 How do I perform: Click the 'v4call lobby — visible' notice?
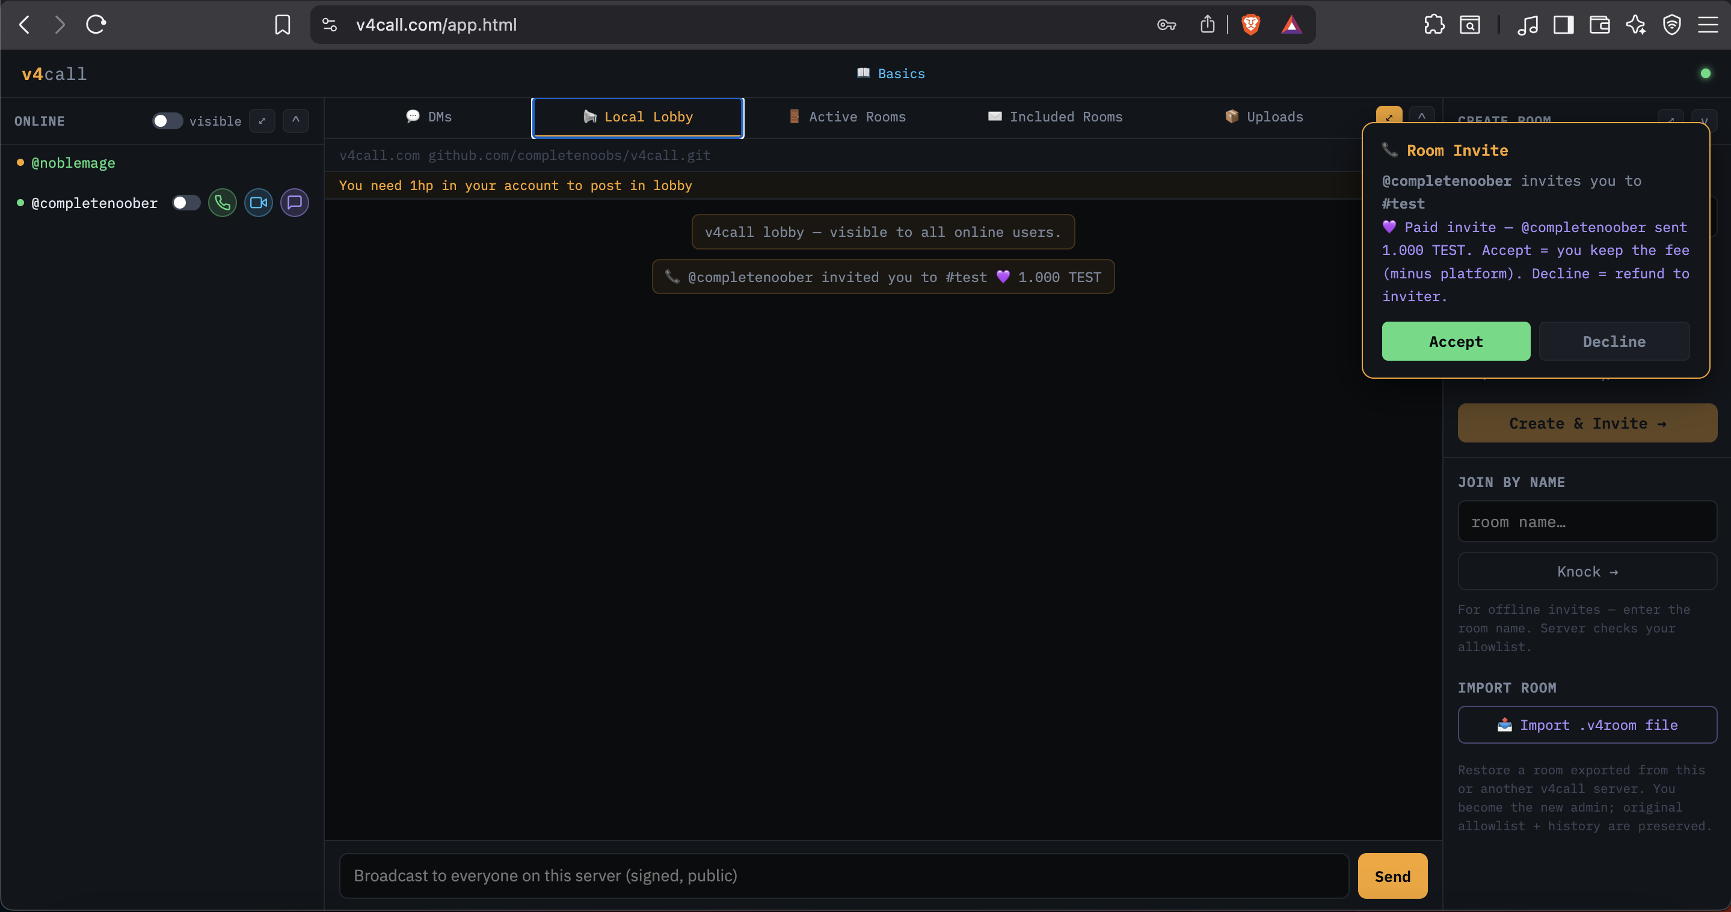coord(883,233)
